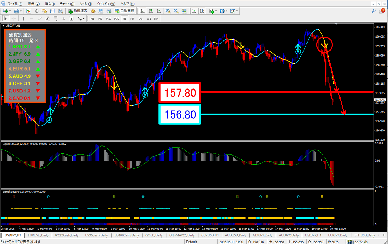
Task: Switch timeframe to H4
Action: pyautogui.click(x=132, y=19)
